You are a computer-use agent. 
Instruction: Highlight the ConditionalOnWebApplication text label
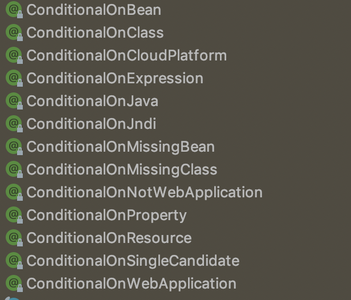pyautogui.click(x=131, y=283)
